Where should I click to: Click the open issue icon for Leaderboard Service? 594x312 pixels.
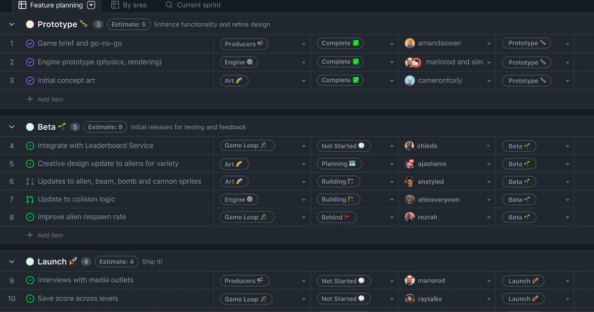[30, 146]
